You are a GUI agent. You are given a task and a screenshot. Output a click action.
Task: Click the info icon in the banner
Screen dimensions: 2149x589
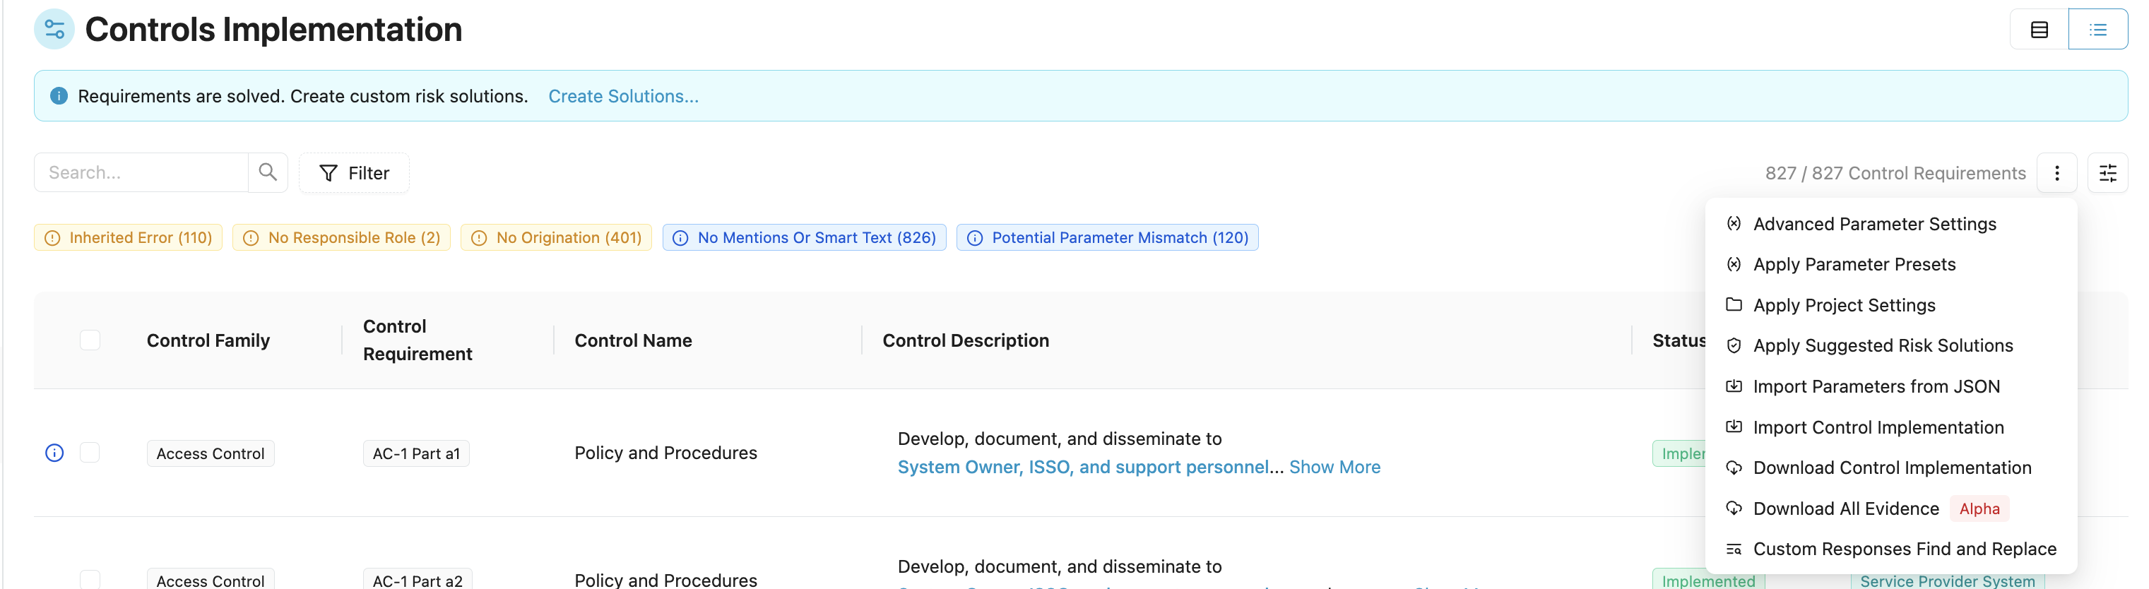pos(59,96)
